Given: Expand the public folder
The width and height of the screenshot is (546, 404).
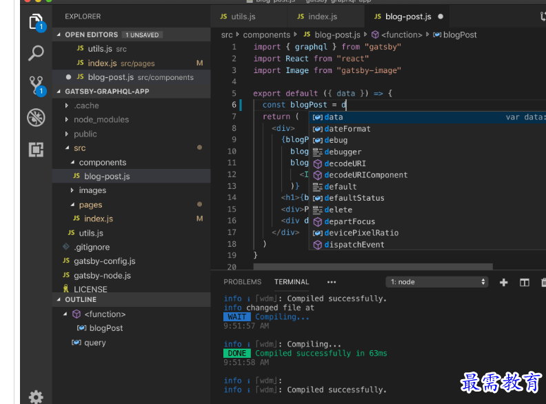Looking at the screenshot, I should pos(66,134).
